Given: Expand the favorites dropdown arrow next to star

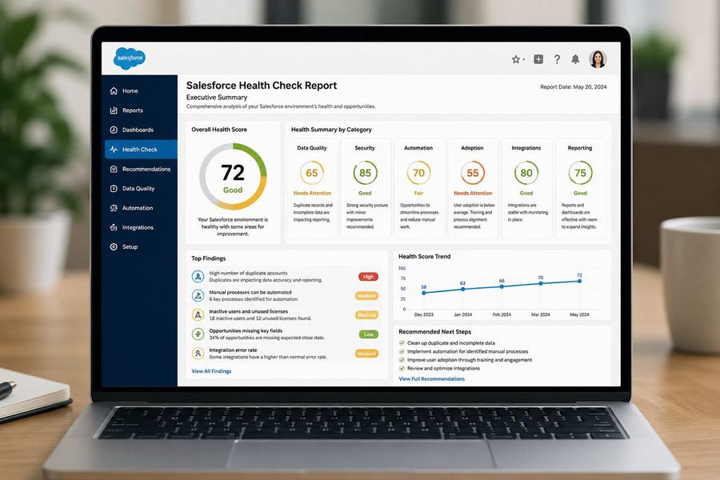Looking at the screenshot, I should (523, 60).
